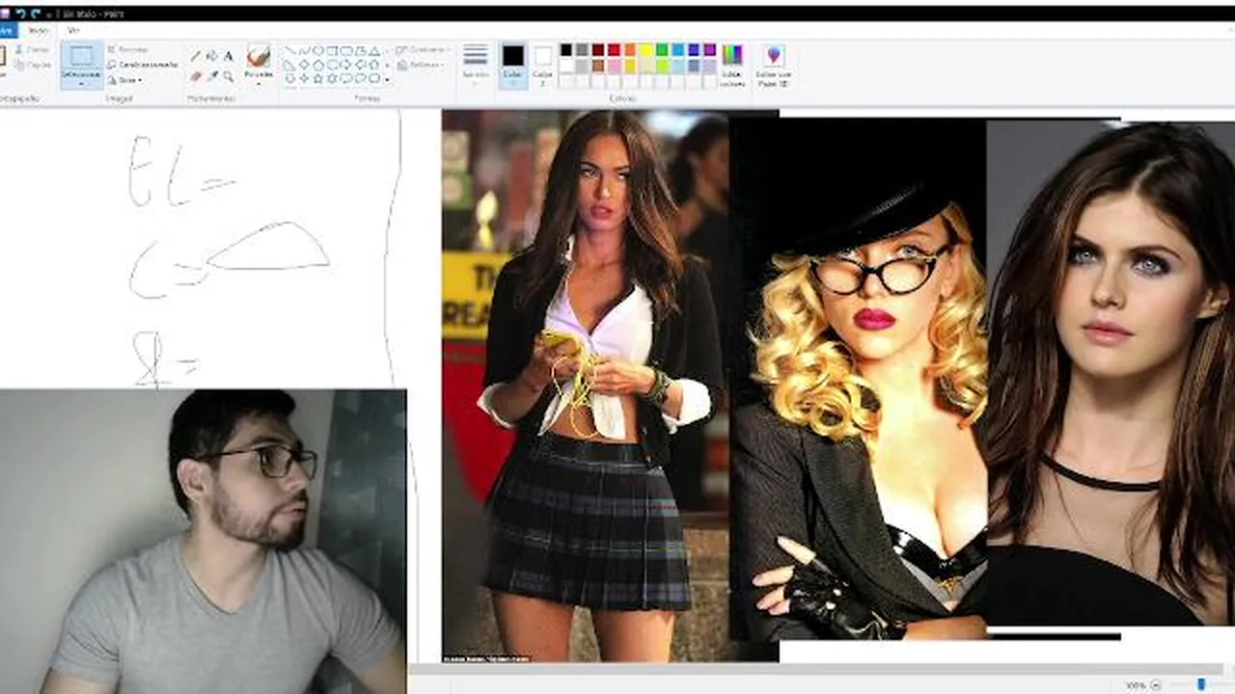
Task: Pick the red color swatch
Action: [614, 50]
